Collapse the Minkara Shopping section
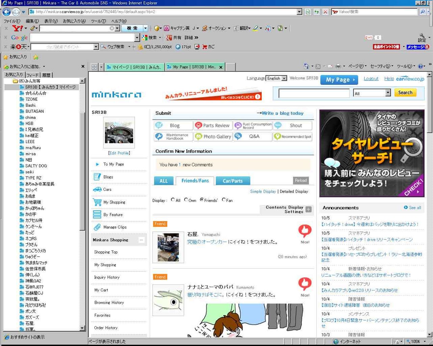 pos(141,240)
